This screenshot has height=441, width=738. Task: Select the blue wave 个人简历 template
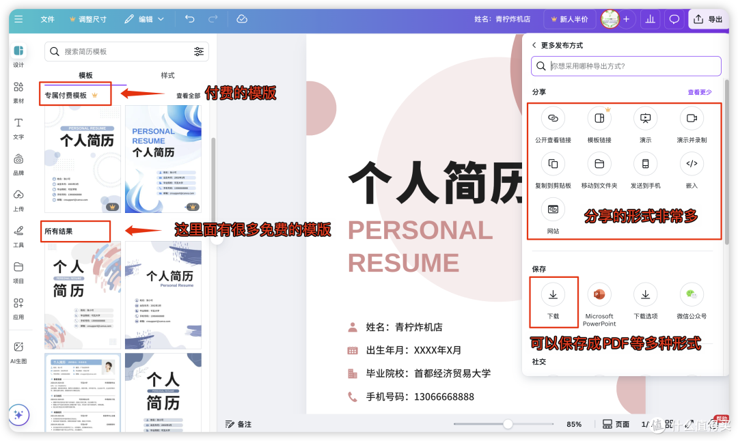[x=163, y=159]
